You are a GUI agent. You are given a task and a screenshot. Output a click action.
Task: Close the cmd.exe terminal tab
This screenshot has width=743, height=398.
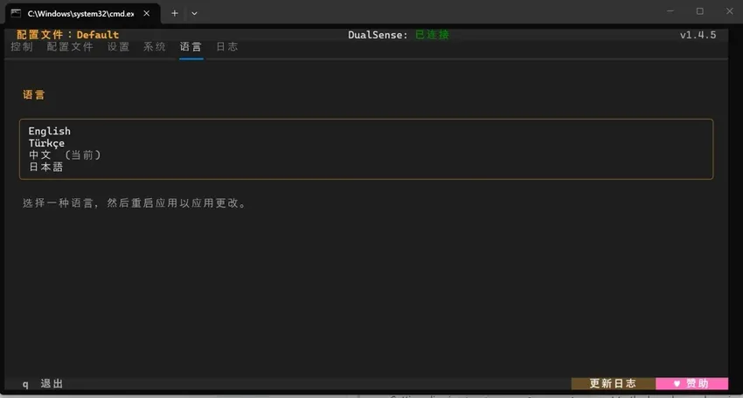pos(147,13)
